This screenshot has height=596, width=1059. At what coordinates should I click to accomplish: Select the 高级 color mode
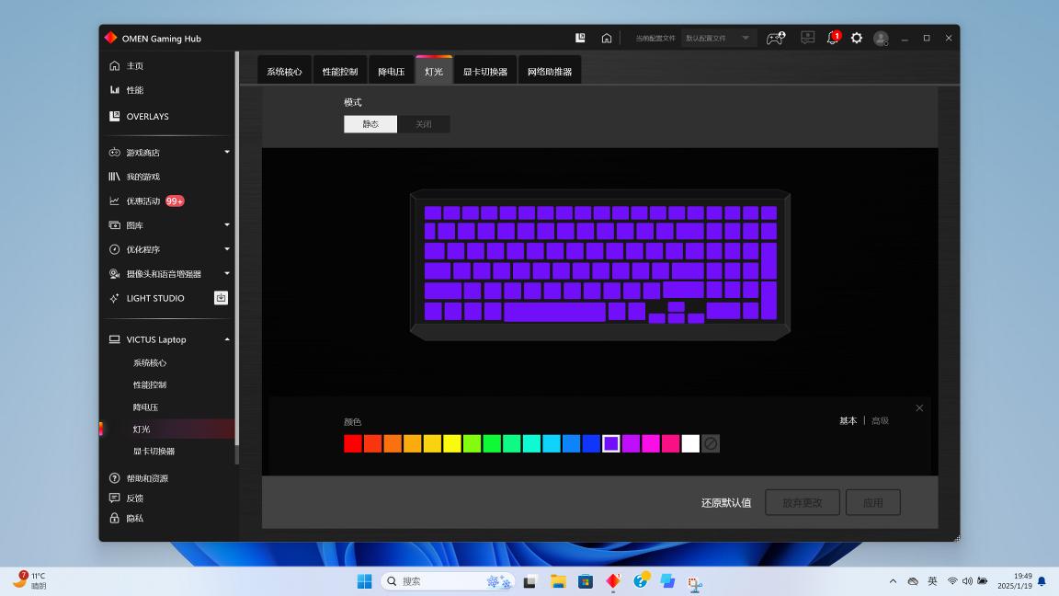pyautogui.click(x=880, y=420)
